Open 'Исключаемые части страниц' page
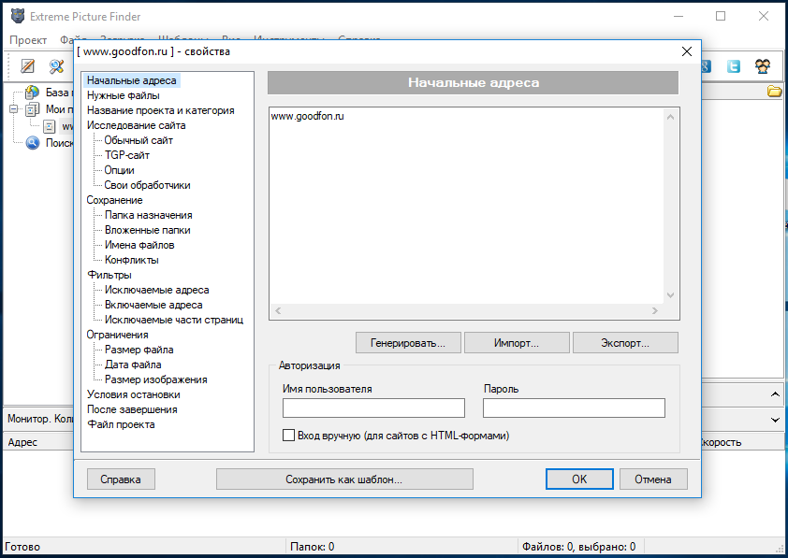Image resolution: width=788 pixels, height=558 pixels. pos(174,320)
